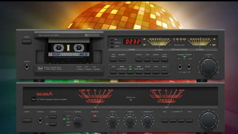
Task: Toggle the monitor out button
Action: pos(53,124)
